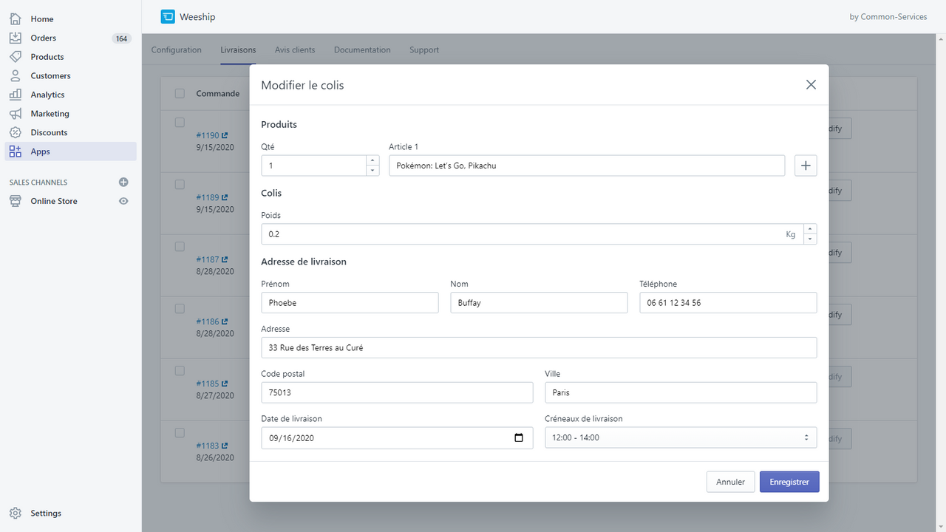
Task: Click the add sales channel plus icon
Action: (123, 183)
